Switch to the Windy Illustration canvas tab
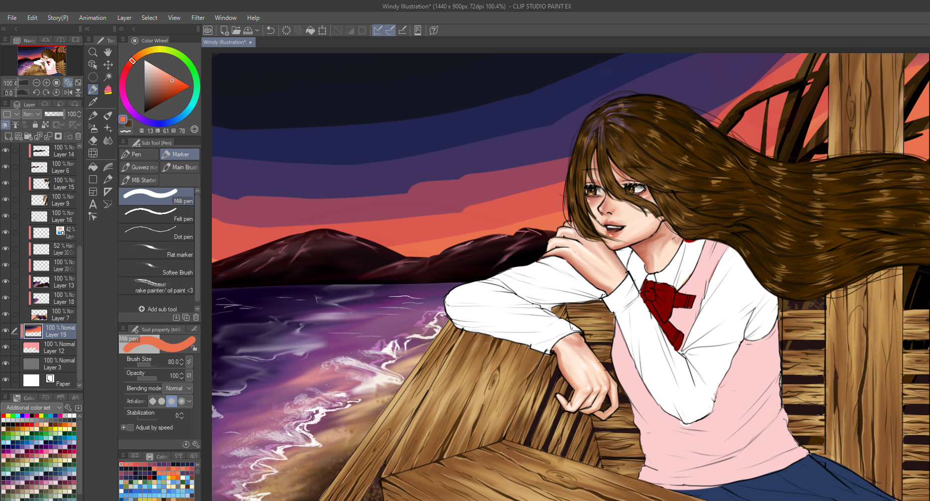The width and height of the screenshot is (930, 501). [225, 42]
